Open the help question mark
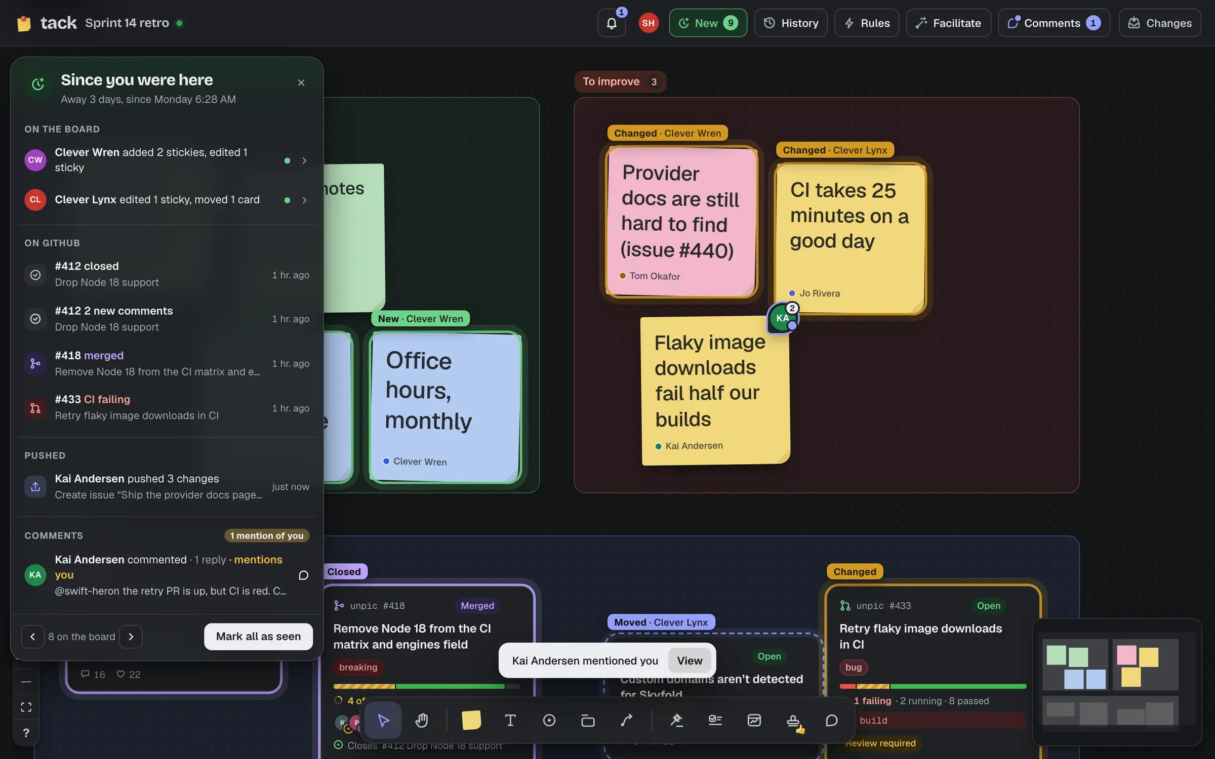Image resolution: width=1215 pixels, height=759 pixels. [x=26, y=733]
